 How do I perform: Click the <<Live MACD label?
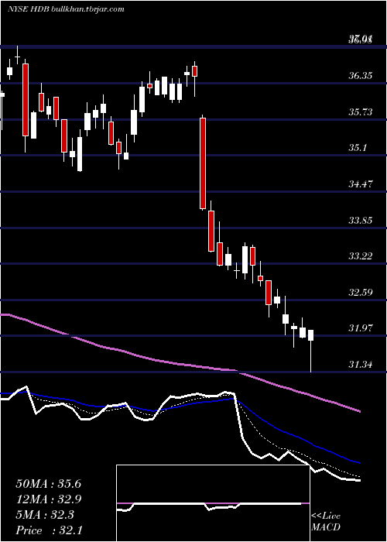tap(326, 521)
